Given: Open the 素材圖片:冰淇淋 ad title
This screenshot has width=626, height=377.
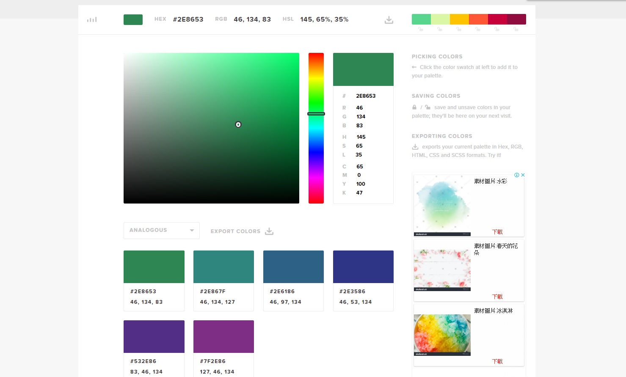Looking at the screenshot, I should click(x=494, y=311).
